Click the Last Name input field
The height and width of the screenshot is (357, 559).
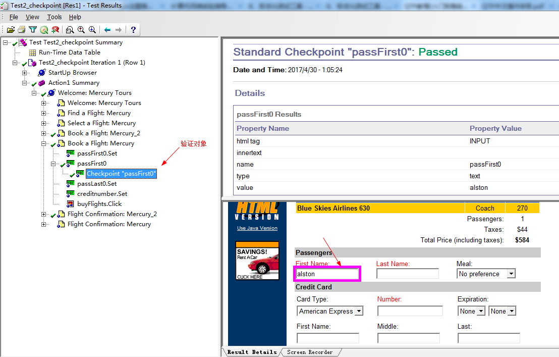pos(407,274)
